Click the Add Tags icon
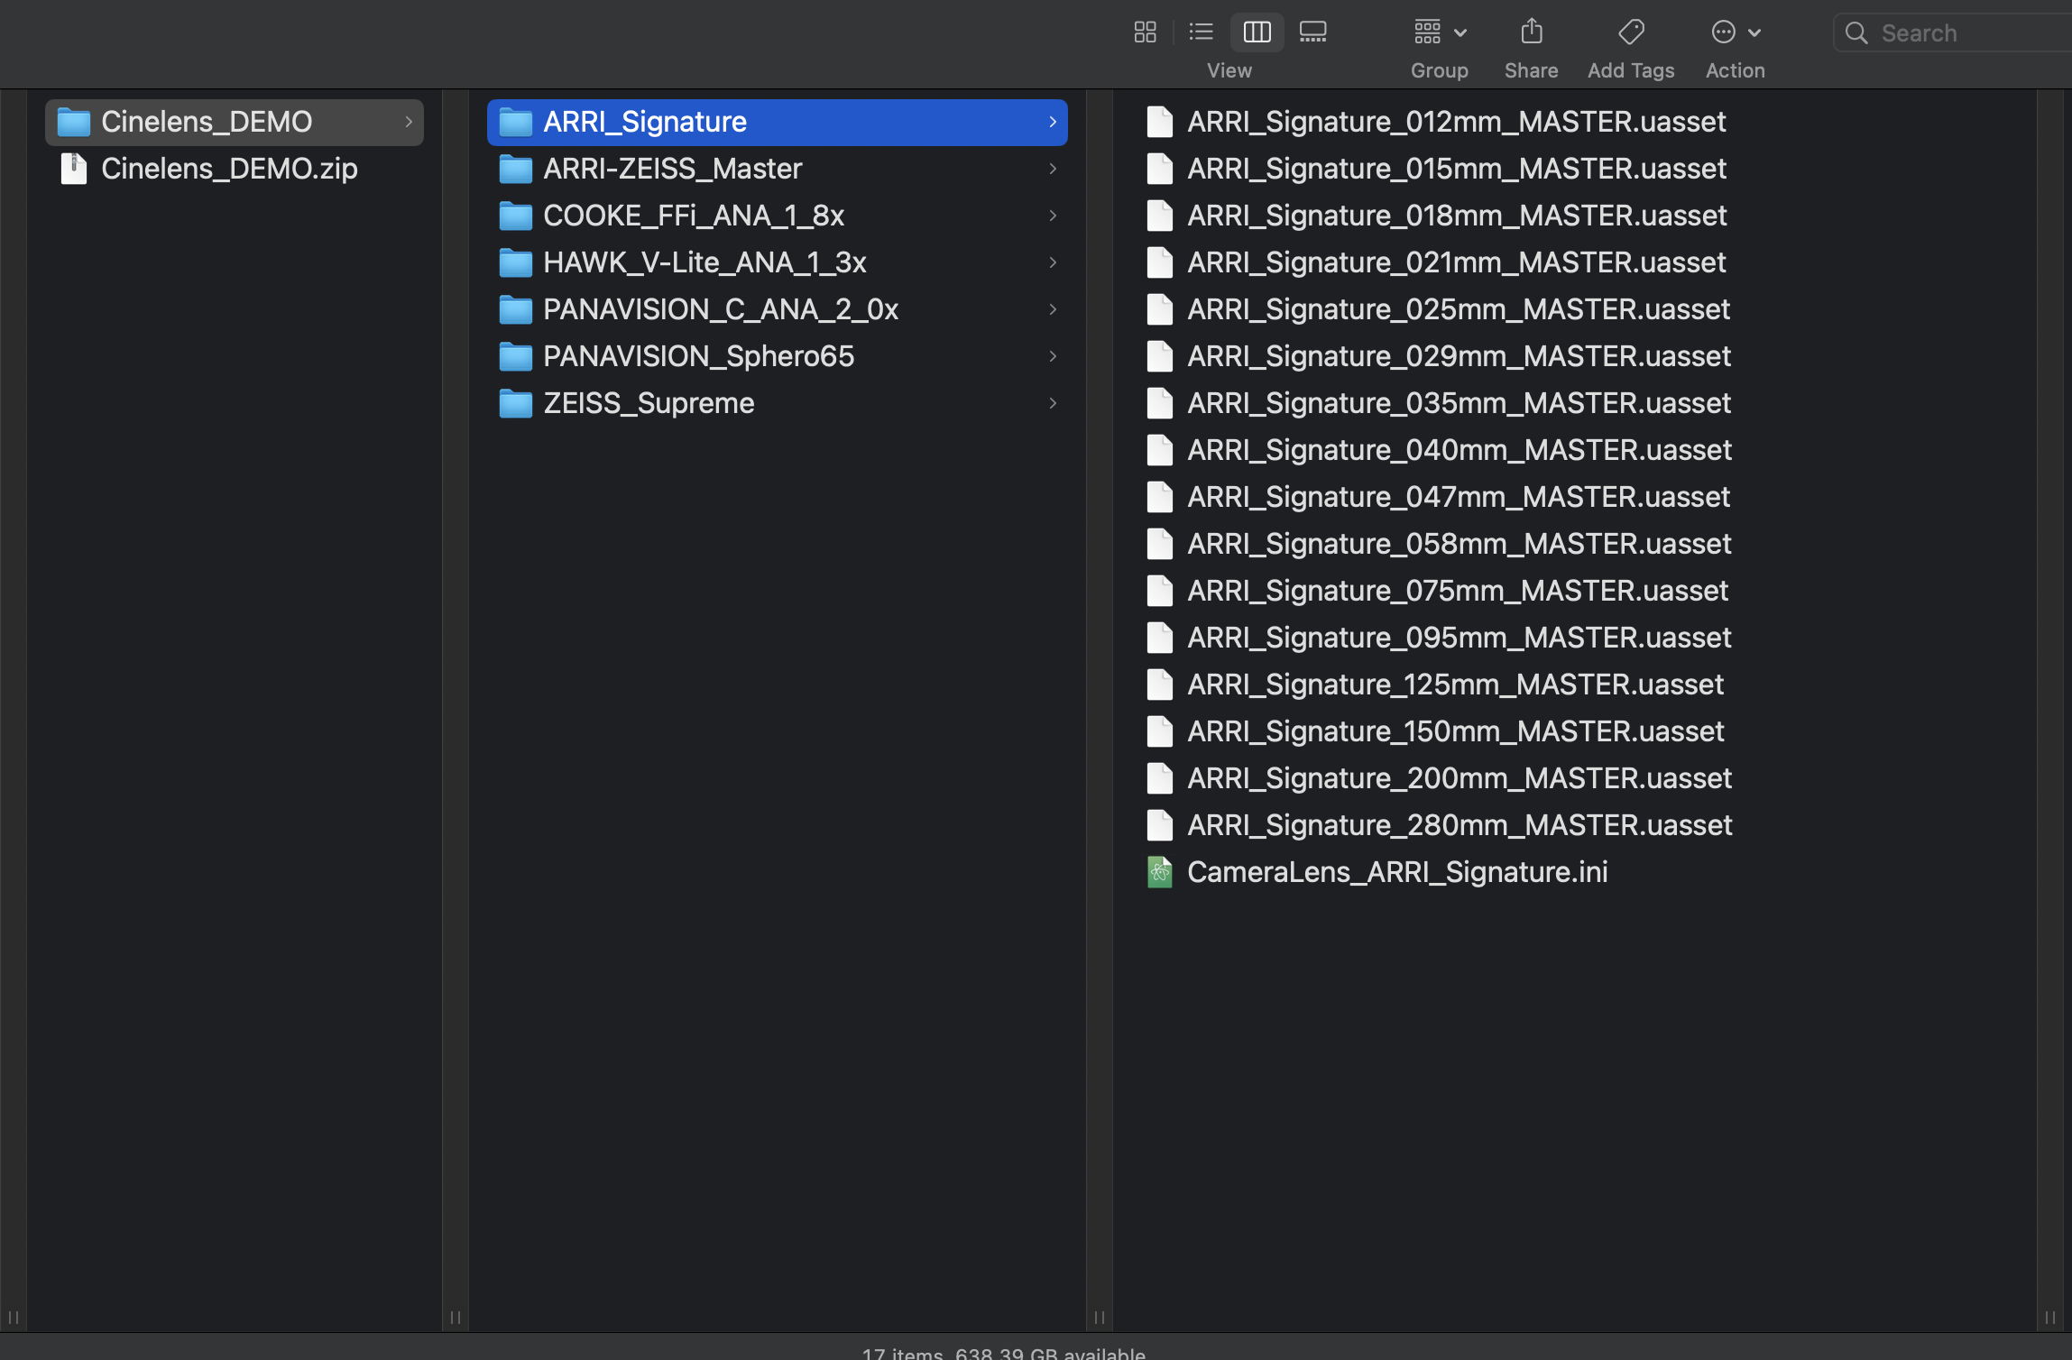This screenshot has height=1360, width=2072. (x=1631, y=32)
